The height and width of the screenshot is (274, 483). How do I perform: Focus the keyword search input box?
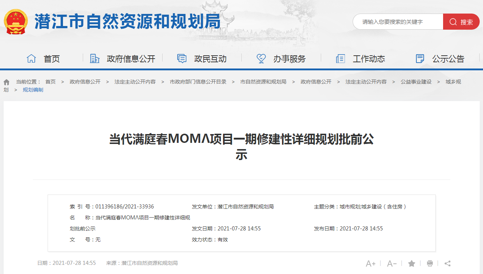397,22
